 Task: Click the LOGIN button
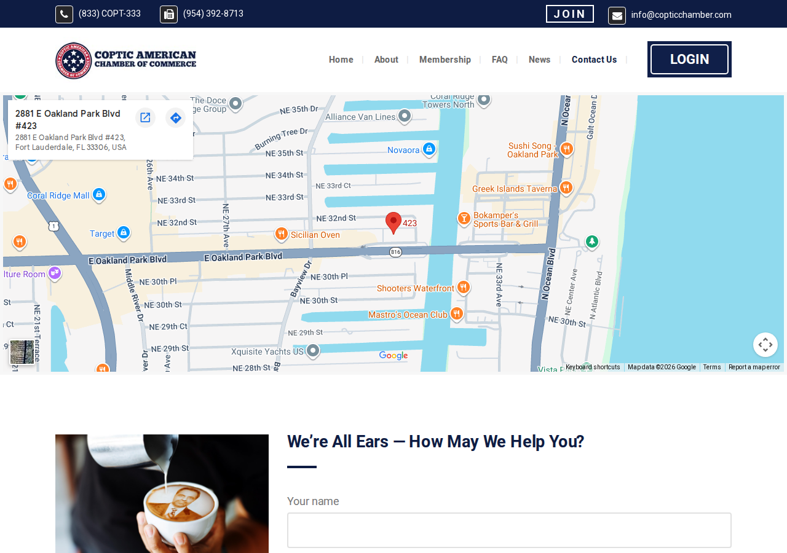tap(689, 59)
